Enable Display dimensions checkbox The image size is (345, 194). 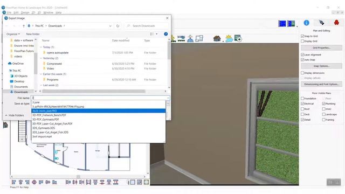302,73
